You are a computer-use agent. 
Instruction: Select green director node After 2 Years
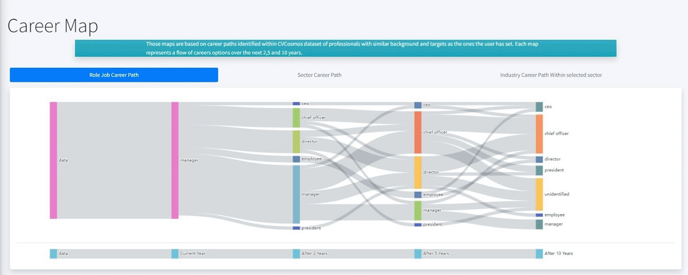point(296,142)
